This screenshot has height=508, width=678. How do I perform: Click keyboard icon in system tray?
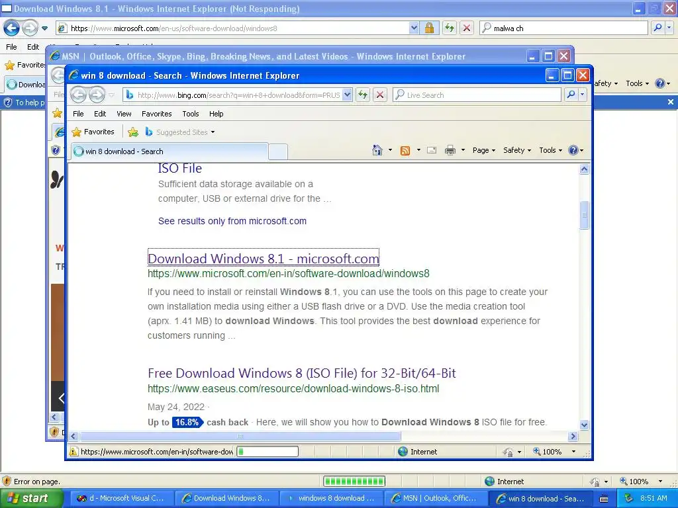click(x=604, y=499)
